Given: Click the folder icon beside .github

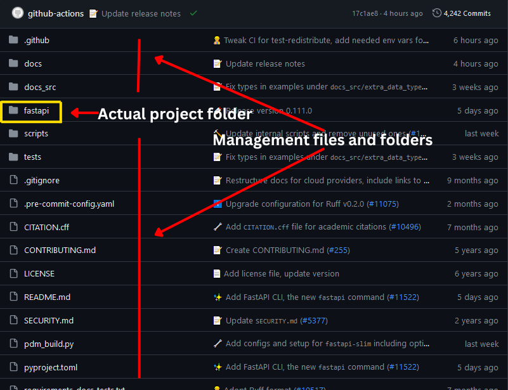Looking at the screenshot, I should pos(13,40).
